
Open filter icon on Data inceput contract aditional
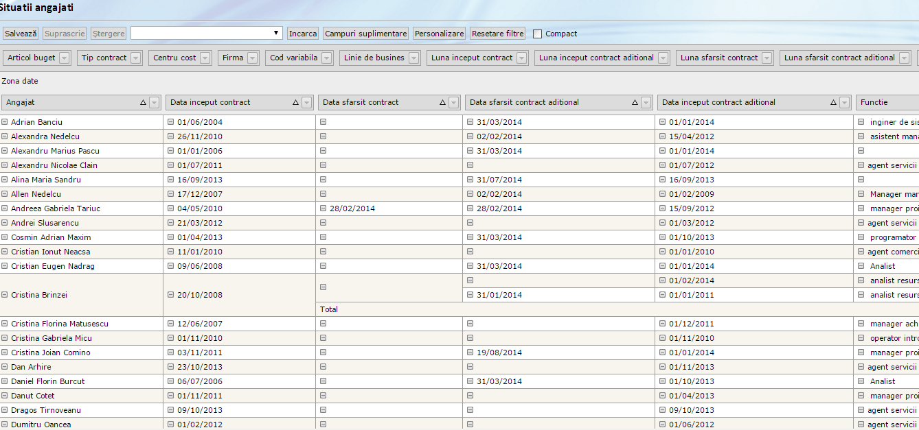coord(844,103)
